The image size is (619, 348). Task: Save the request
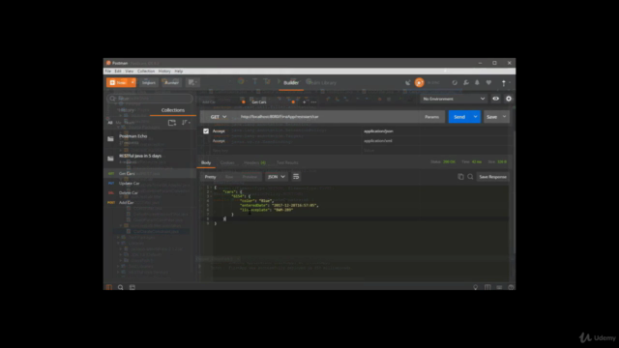click(492, 117)
